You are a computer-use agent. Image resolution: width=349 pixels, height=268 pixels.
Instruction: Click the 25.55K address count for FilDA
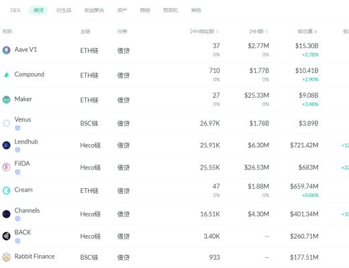(x=210, y=167)
